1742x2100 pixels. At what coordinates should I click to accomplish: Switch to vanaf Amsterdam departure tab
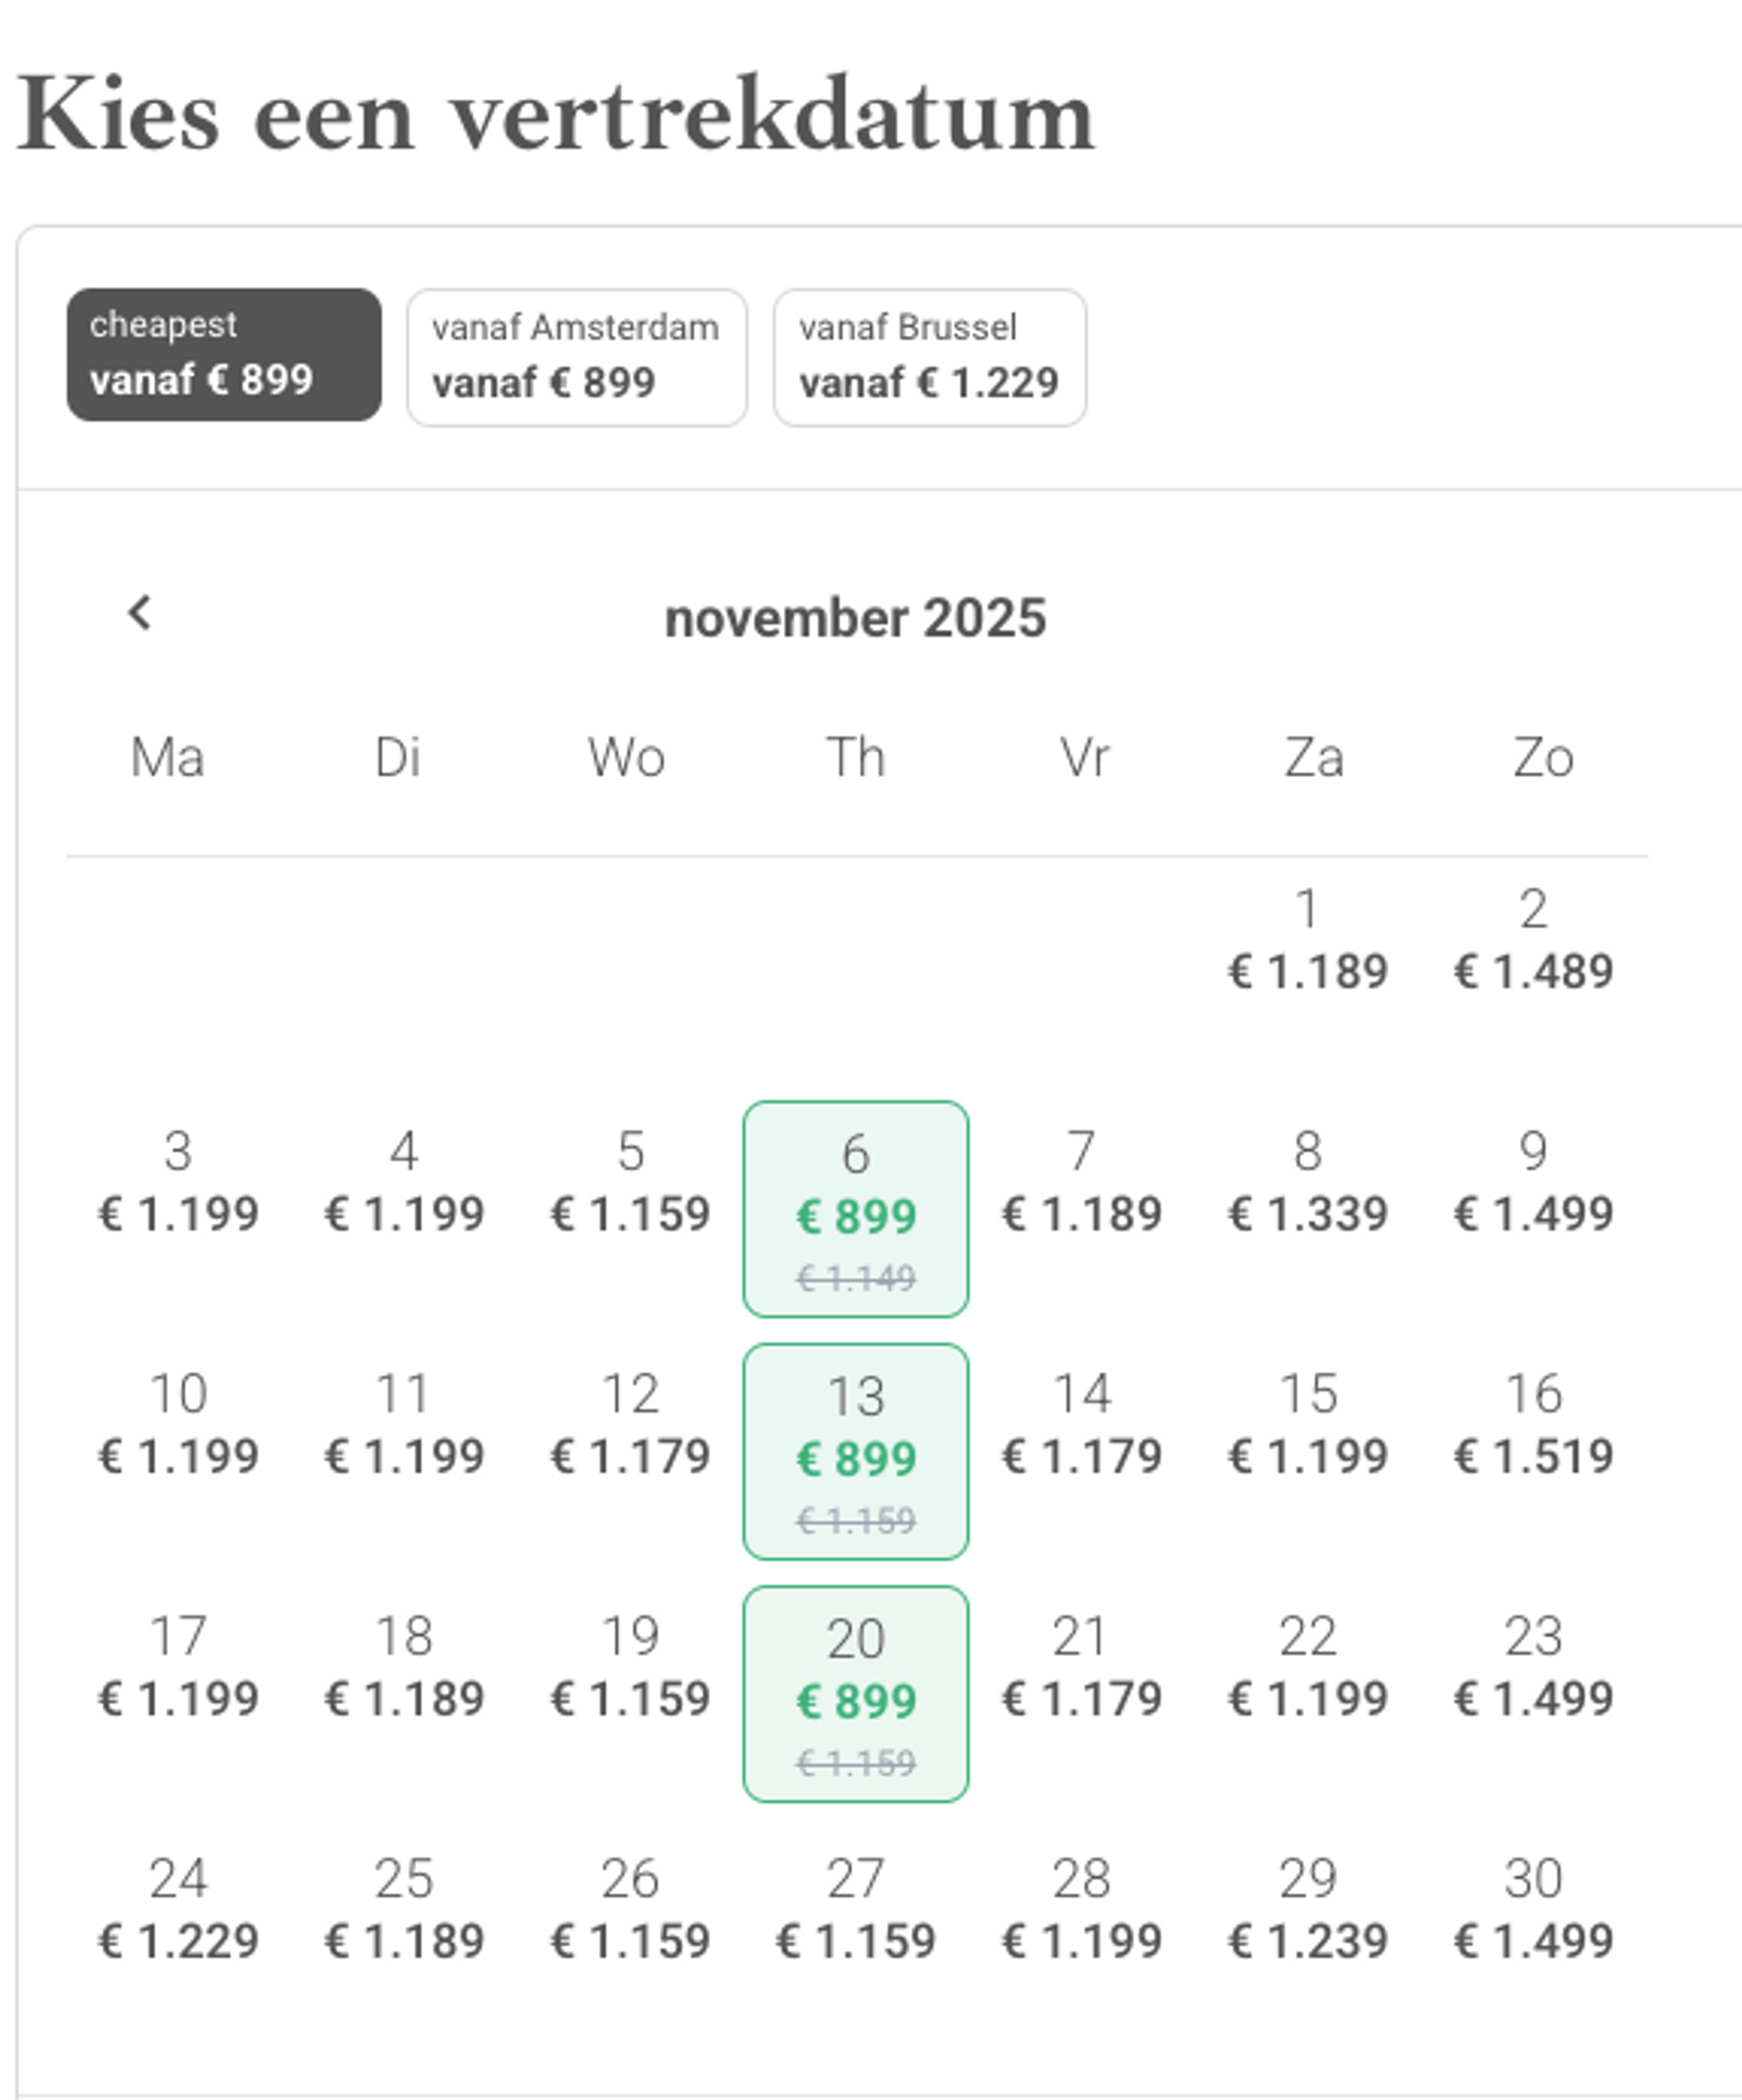[x=577, y=358]
